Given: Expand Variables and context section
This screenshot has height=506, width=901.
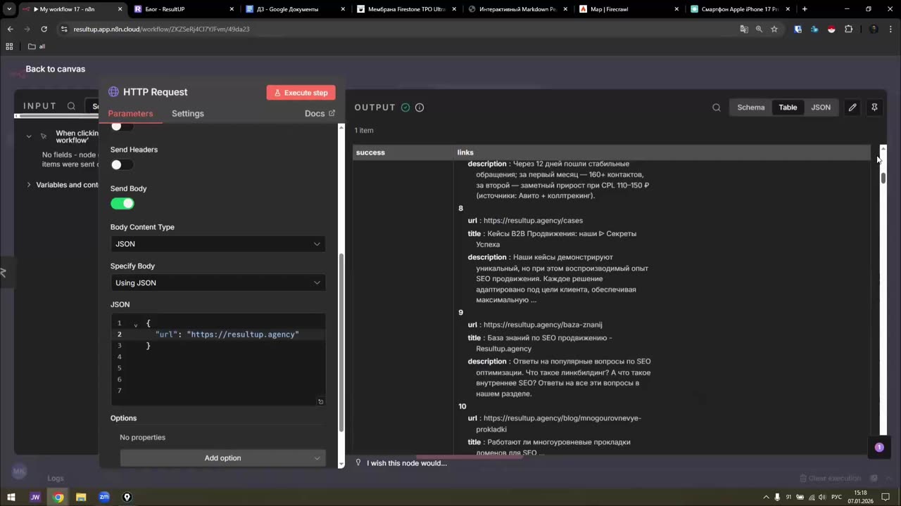Looking at the screenshot, I should pos(29,185).
